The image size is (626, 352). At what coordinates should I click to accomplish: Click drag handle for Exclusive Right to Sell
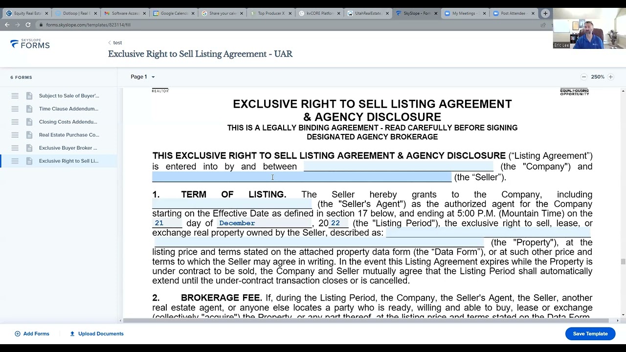click(x=15, y=161)
